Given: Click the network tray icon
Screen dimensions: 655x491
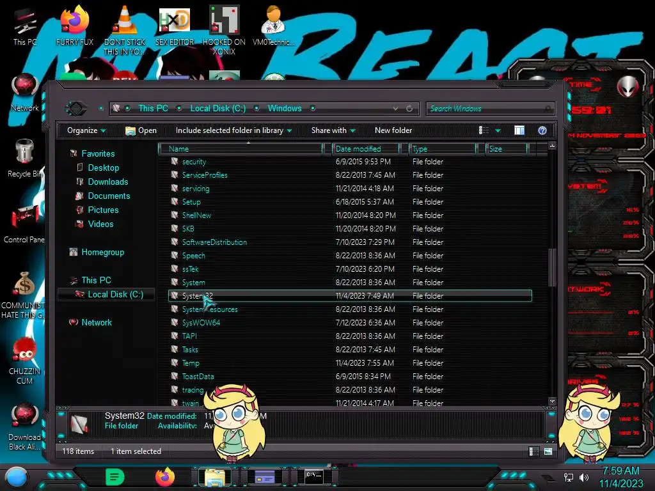Looking at the screenshot, I should tap(569, 477).
